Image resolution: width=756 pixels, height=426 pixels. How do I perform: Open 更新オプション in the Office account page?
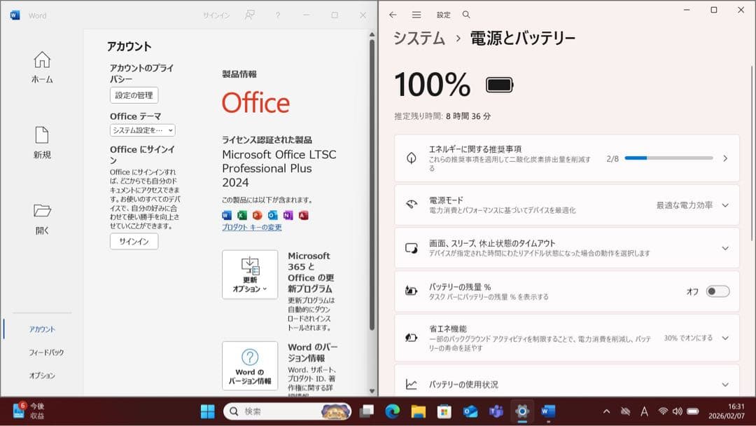point(250,273)
